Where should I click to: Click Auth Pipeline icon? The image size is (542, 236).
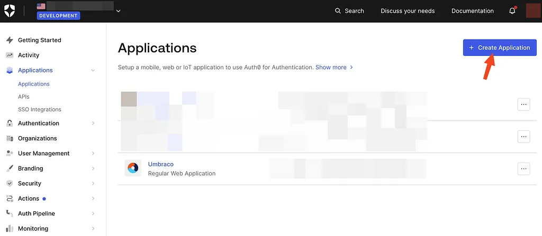coord(10,214)
